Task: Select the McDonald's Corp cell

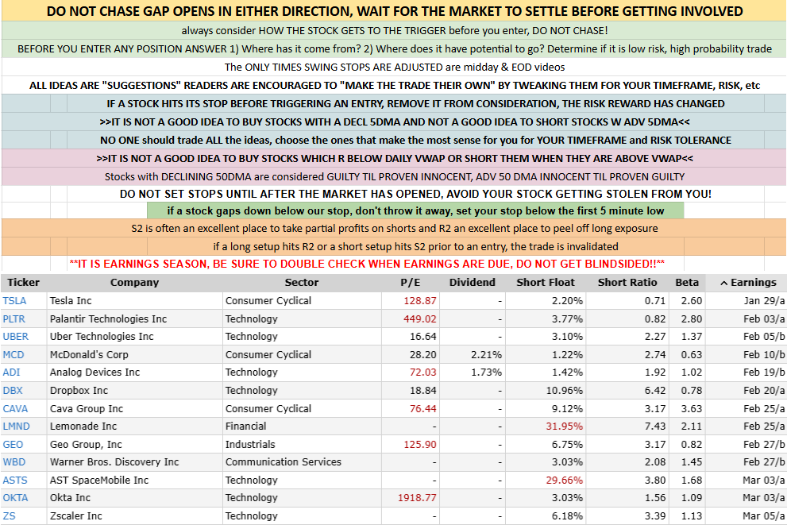Action: (134, 354)
